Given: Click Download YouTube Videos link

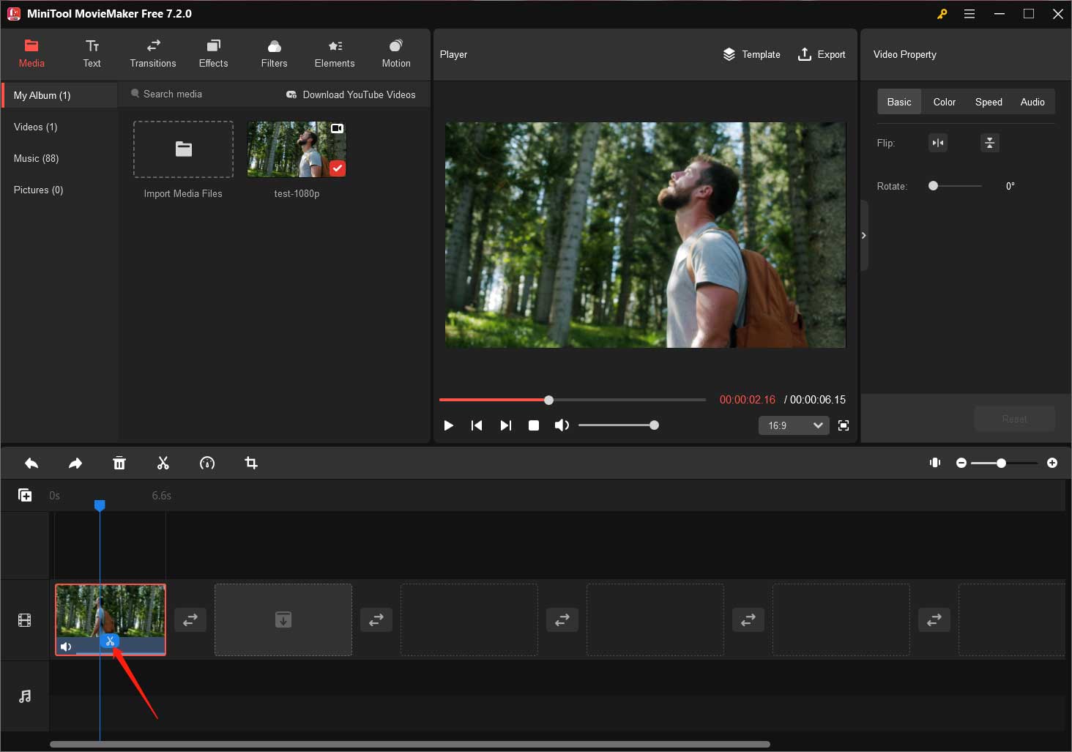Looking at the screenshot, I should 351,94.
